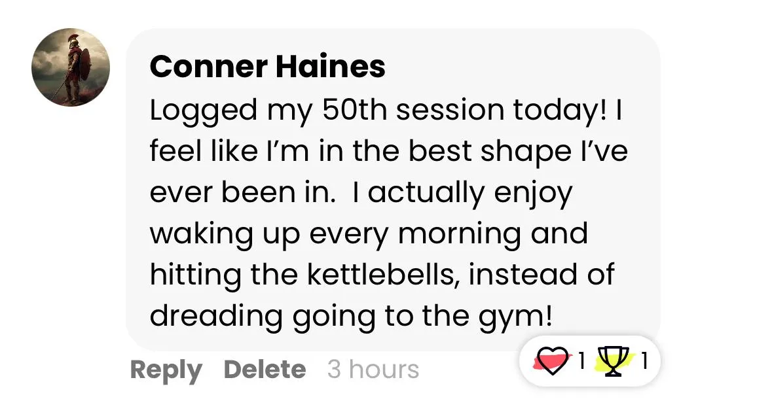Click the trophy reaction icon
This screenshot has width=772, height=416.
coord(613,361)
